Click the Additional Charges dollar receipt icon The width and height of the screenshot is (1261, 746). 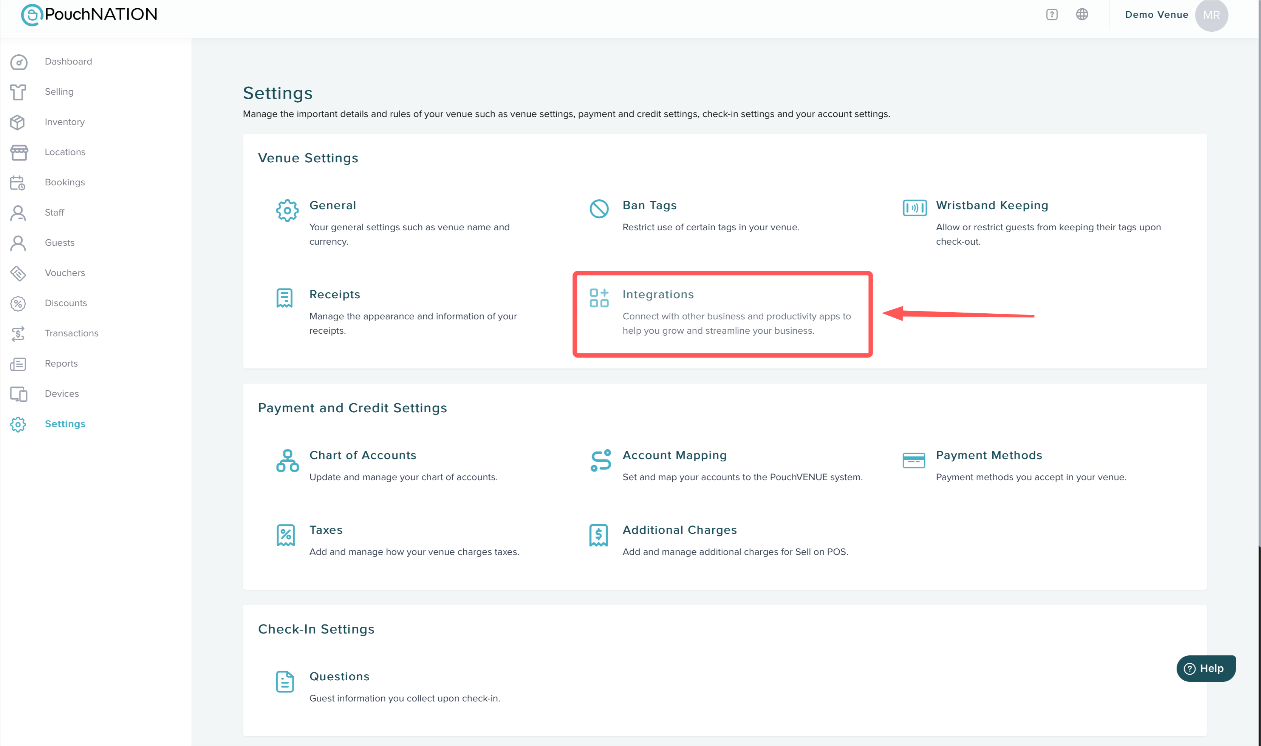(x=599, y=535)
